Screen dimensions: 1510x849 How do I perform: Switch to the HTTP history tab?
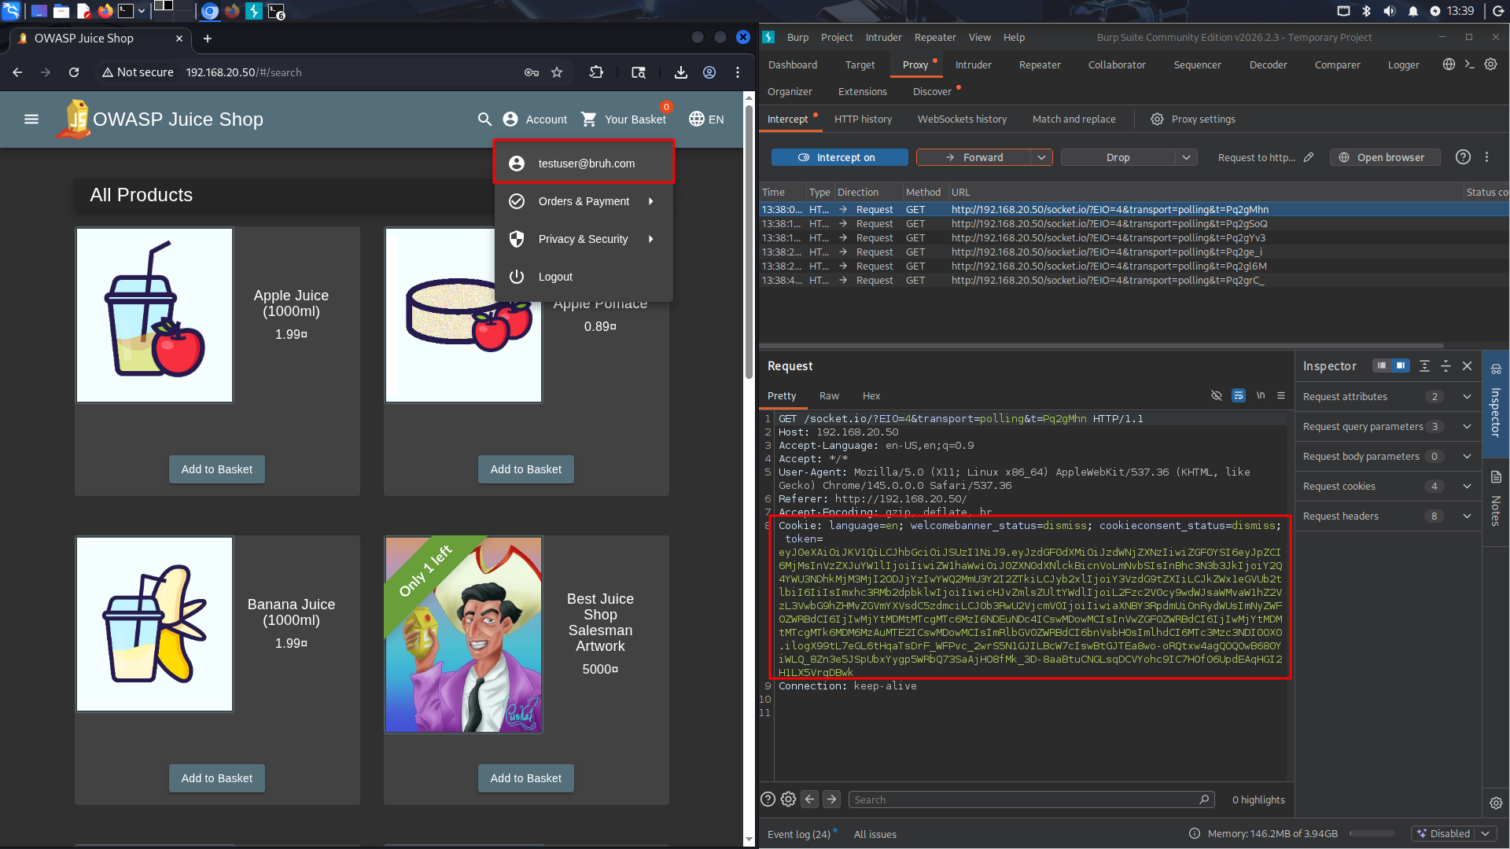pyautogui.click(x=863, y=119)
